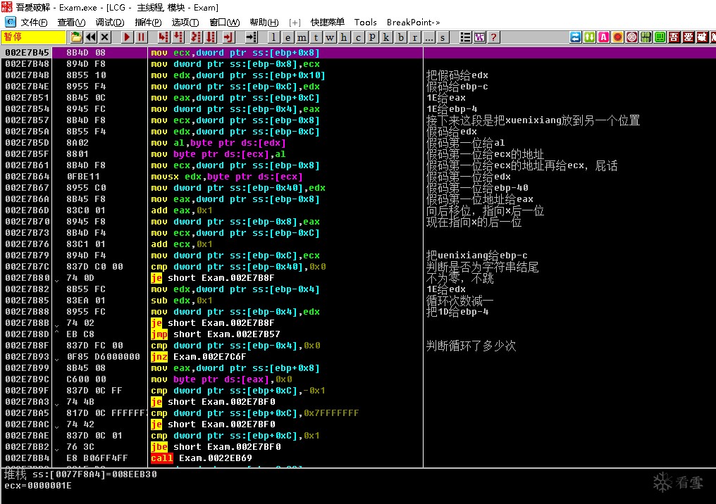Click the red 破 toolbar icon
This screenshot has height=504, width=716.
coord(703,37)
